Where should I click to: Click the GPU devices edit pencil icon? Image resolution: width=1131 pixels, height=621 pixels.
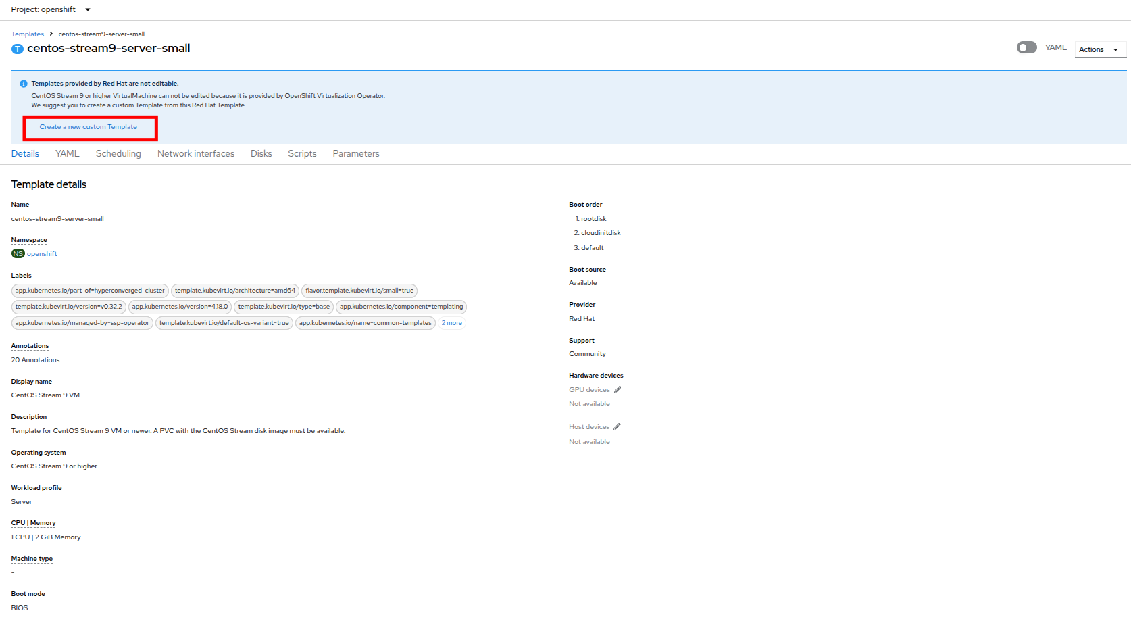pyautogui.click(x=618, y=390)
